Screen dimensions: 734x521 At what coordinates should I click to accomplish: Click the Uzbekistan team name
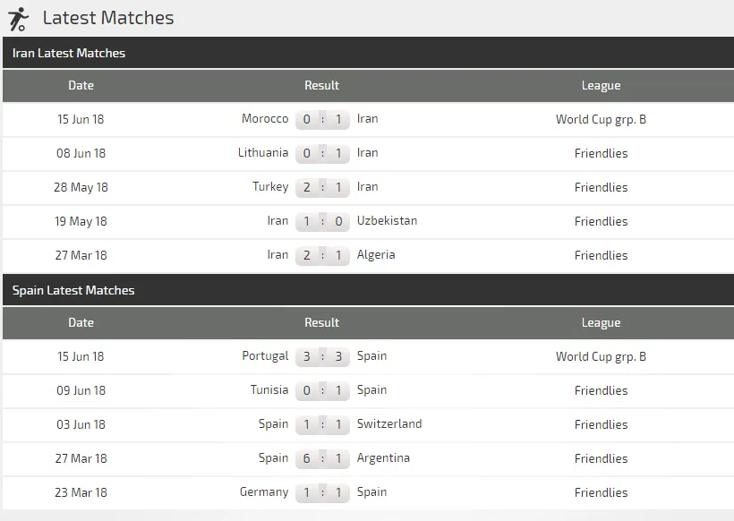tap(387, 221)
